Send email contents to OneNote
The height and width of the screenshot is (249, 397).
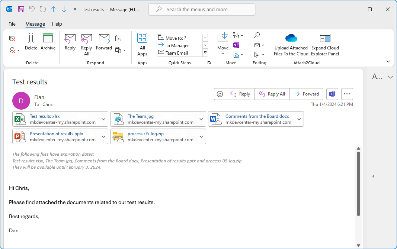[x=236, y=45]
